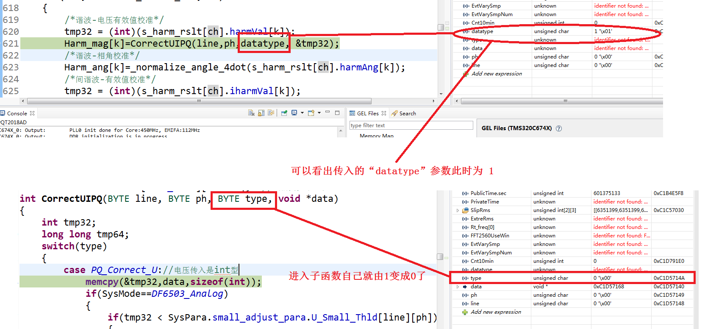Click the upper code editor horizontal scrollbar thumb
This screenshot has width=705, height=329.
point(199,101)
